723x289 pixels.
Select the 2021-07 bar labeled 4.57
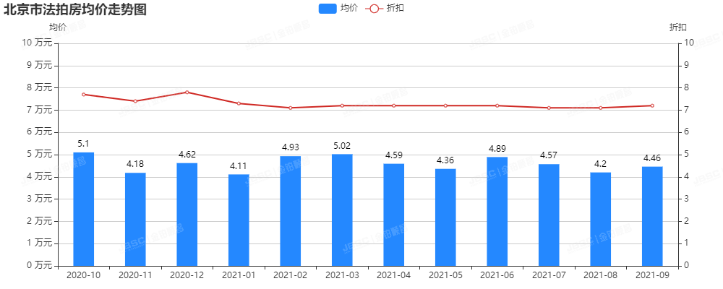point(549,215)
